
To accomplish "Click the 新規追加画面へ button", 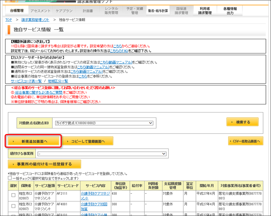I will tap(34, 141).
